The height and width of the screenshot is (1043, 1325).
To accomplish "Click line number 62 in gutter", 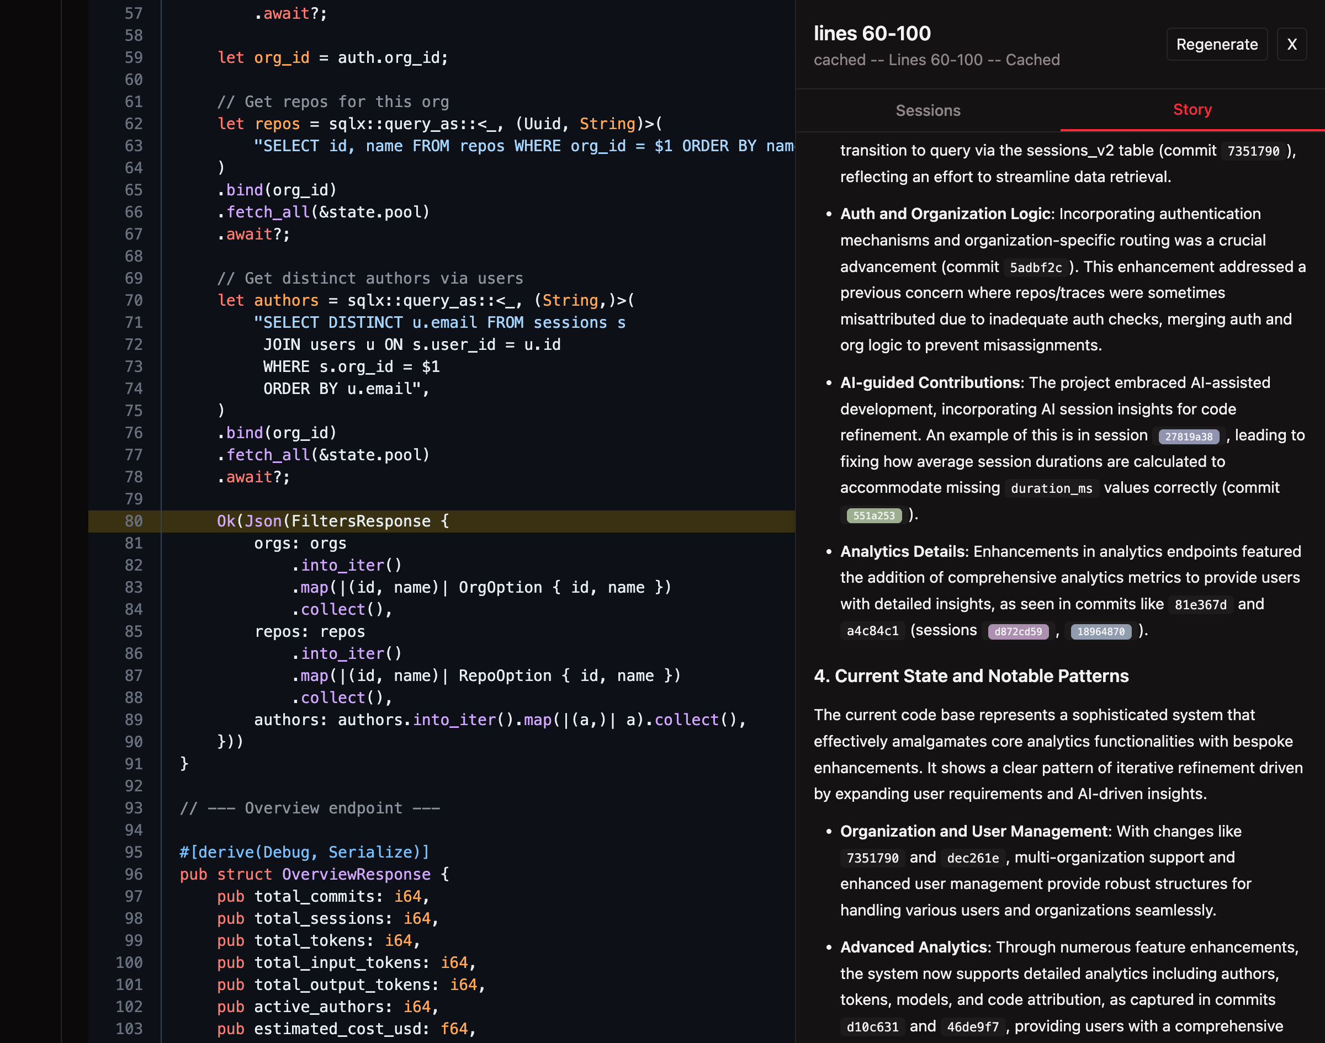I will click(x=134, y=124).
